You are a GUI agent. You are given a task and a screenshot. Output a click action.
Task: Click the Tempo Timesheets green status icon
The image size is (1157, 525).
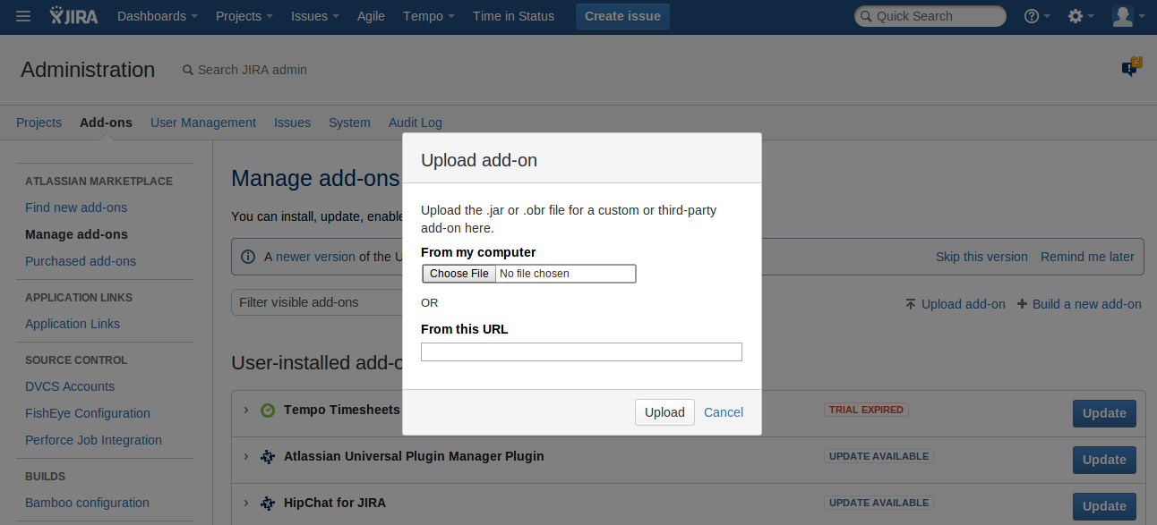[x=268, y=411]
